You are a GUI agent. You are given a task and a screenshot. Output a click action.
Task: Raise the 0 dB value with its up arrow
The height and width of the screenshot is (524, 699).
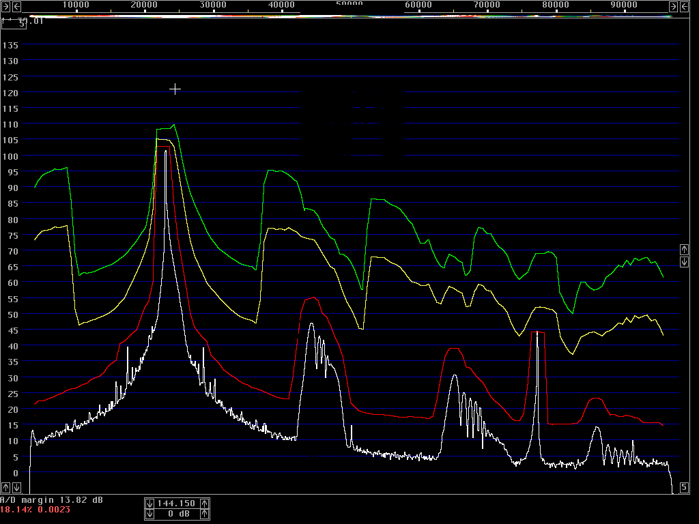tap(204, 514)
